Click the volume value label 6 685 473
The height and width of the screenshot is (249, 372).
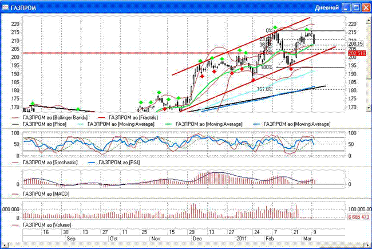click(359, 217)
